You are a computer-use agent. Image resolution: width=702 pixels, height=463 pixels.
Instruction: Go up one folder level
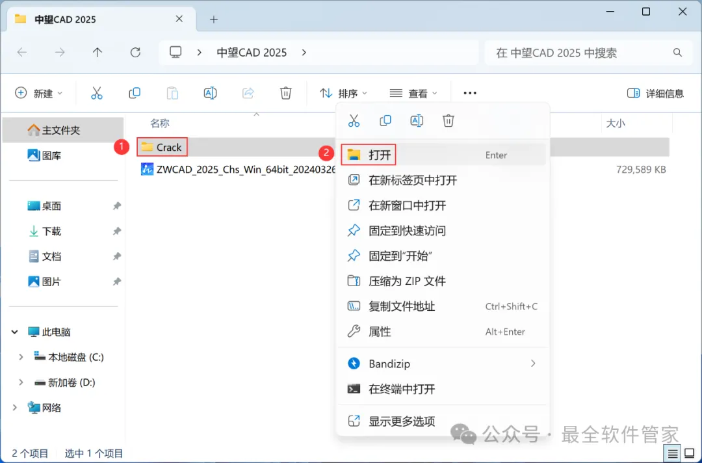point(97,53)
